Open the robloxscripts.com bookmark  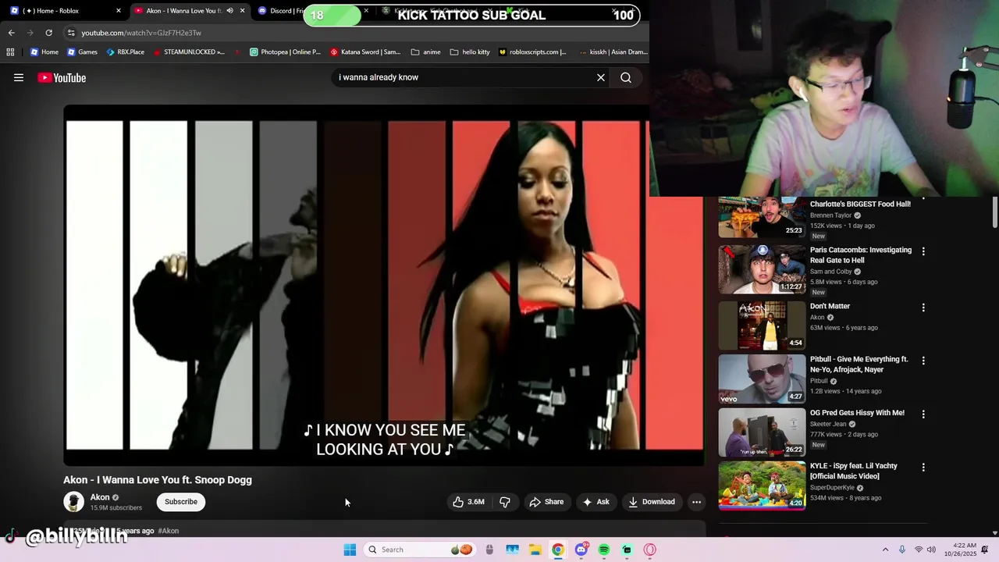pos(532,52)
